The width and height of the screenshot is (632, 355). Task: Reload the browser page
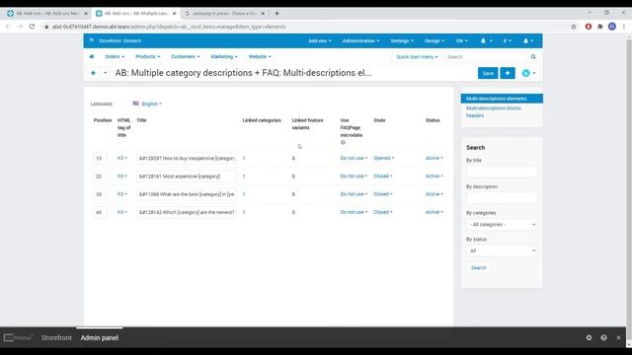tap(32, 27)
